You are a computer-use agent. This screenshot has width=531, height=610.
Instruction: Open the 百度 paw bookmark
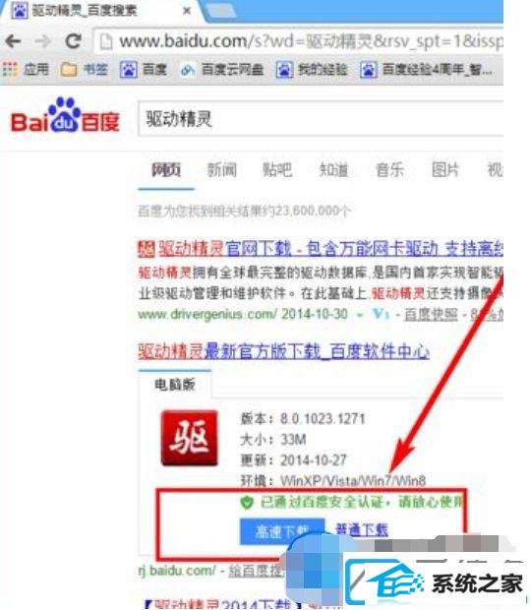click(143, 70)
